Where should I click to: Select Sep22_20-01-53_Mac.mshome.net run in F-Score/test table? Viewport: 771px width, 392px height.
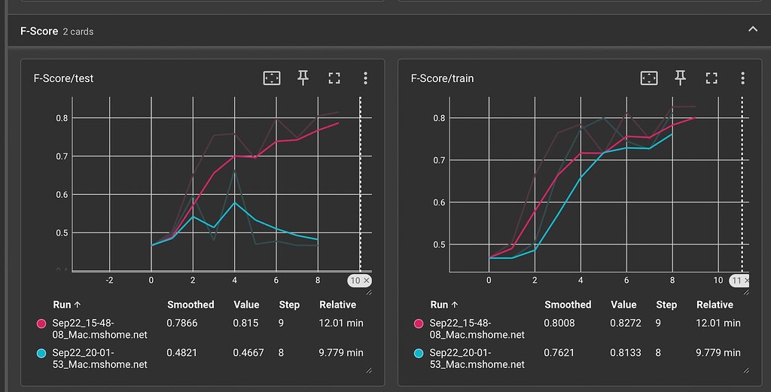(x=100, y=359)
